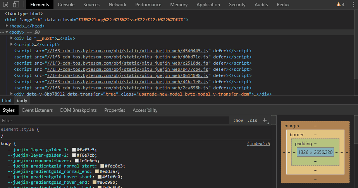The height and width of the screenshot is (188, 358).
Task: Open the b477cb4.js script link
Action: [127, 69]
